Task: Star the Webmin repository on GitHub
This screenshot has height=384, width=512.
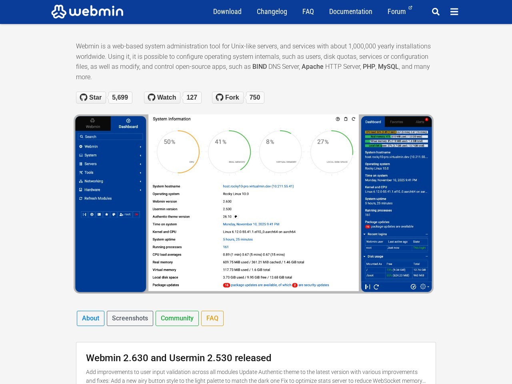Action: pyautogui.click(x=91, y=97)
